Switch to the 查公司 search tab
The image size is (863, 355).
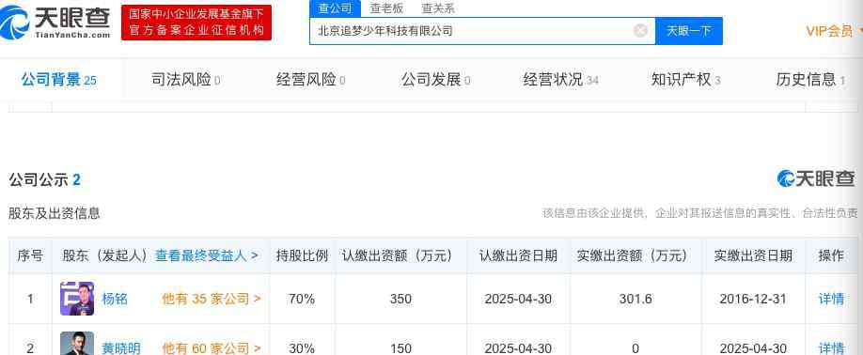pos(335,8)
